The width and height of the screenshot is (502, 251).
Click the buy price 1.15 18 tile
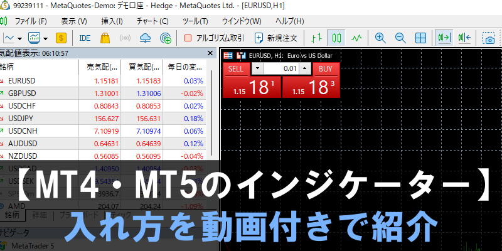pos(311,87)
